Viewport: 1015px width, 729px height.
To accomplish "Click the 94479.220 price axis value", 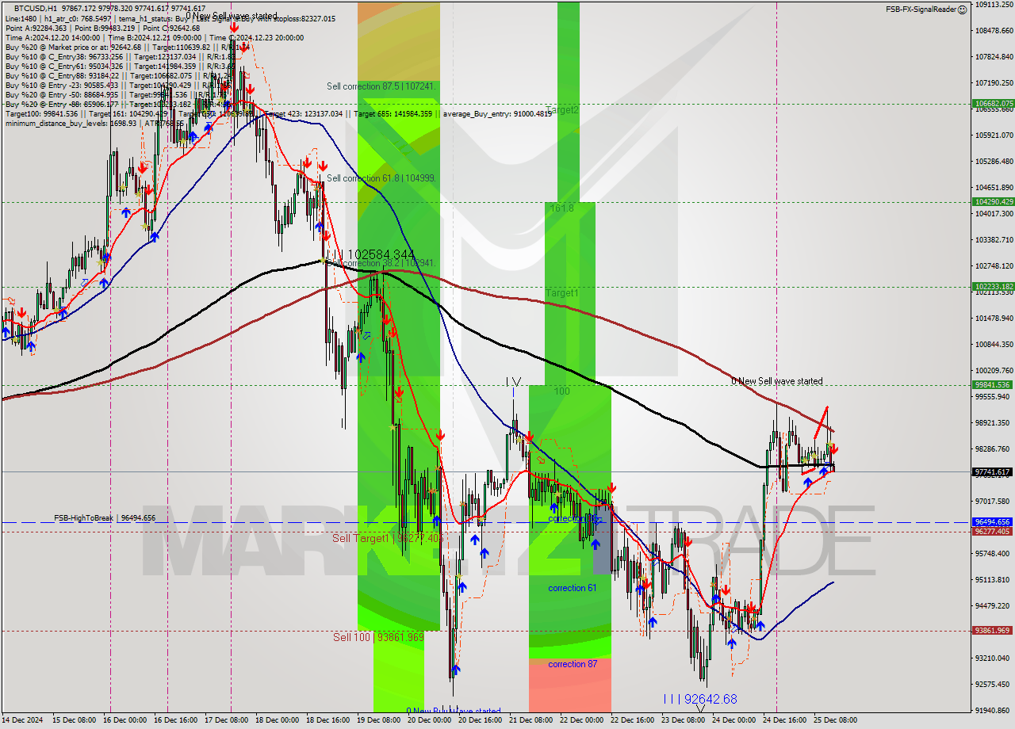I will click(994, 605).
